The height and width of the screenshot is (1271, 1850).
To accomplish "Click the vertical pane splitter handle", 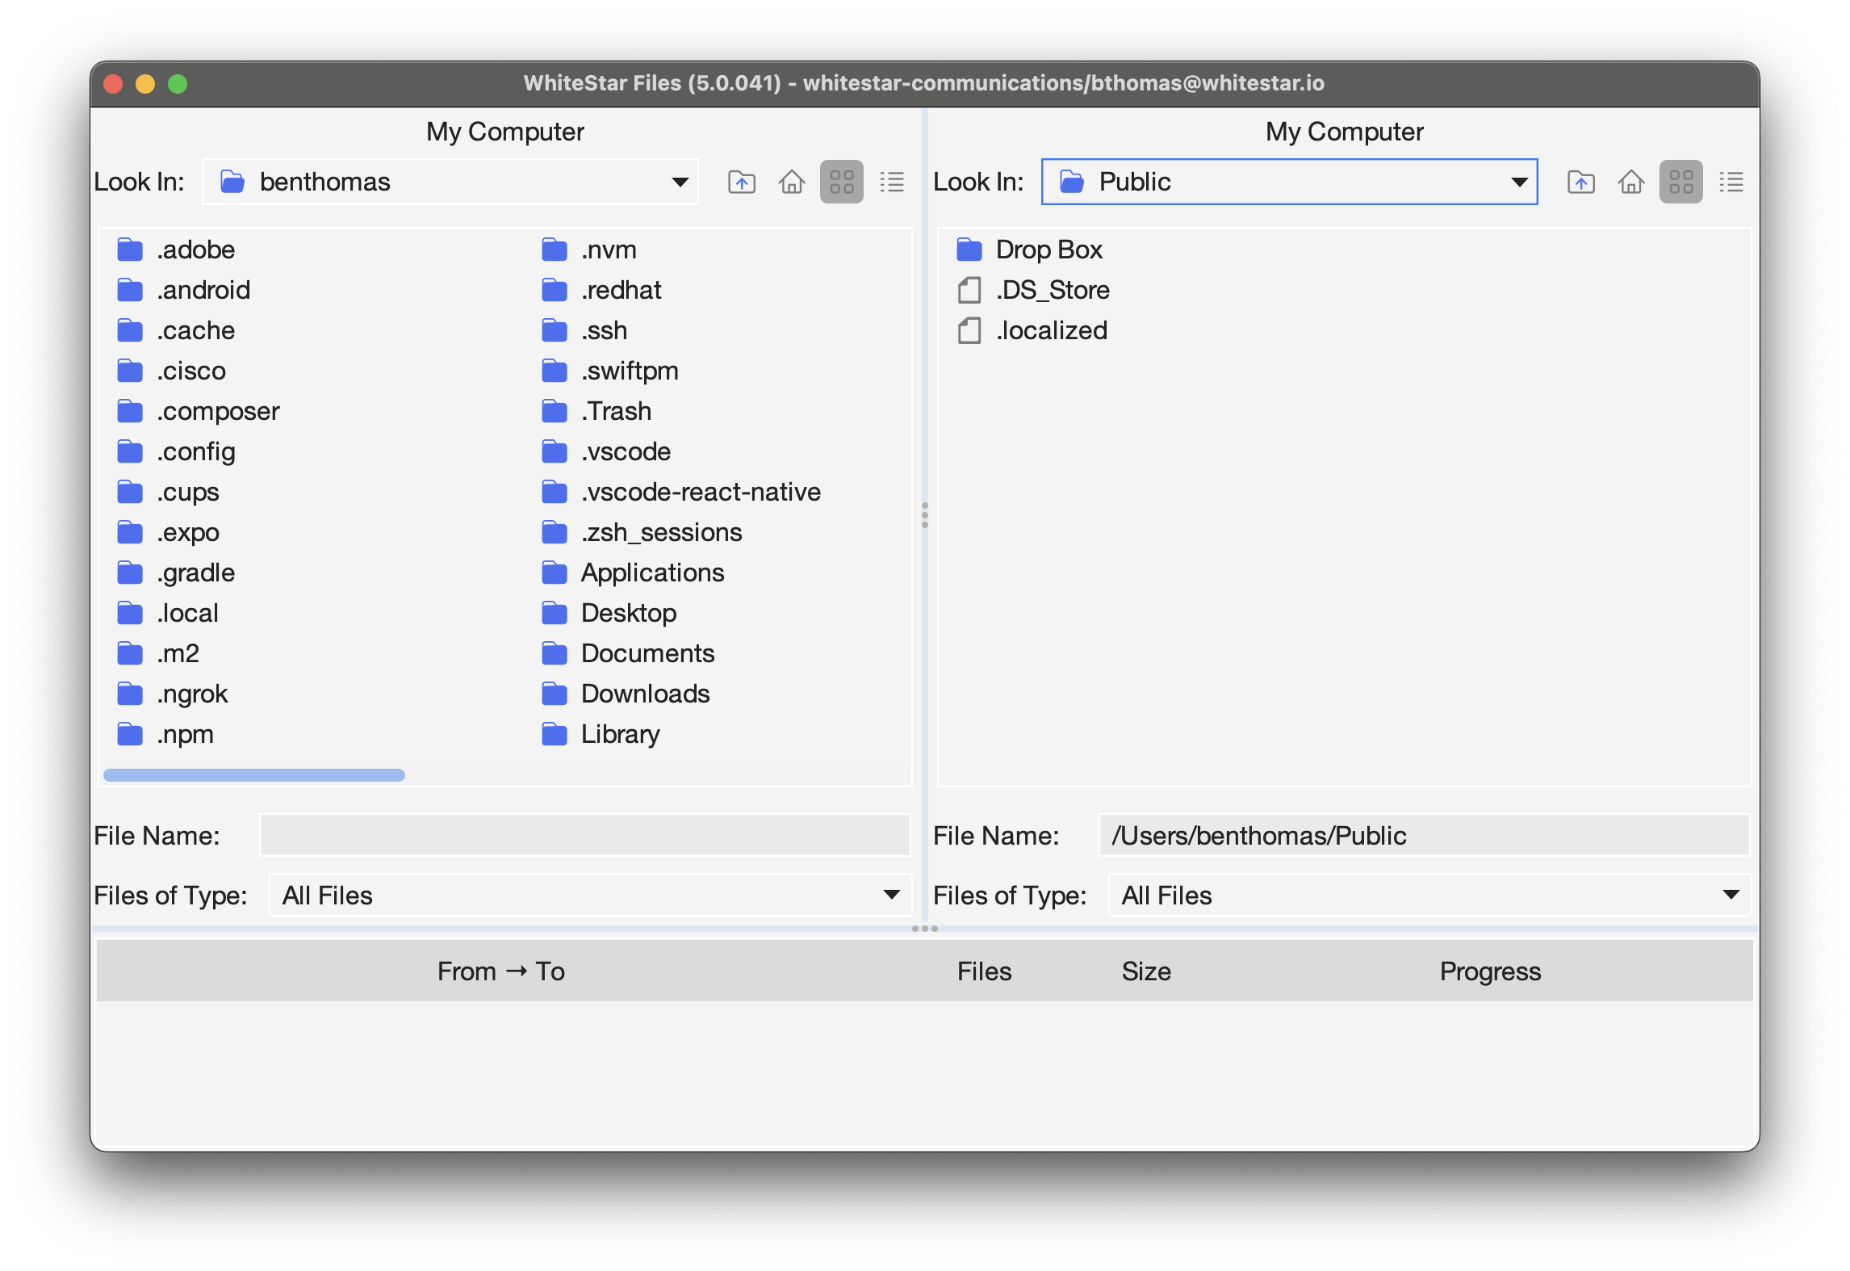I will tap(925, 515).
